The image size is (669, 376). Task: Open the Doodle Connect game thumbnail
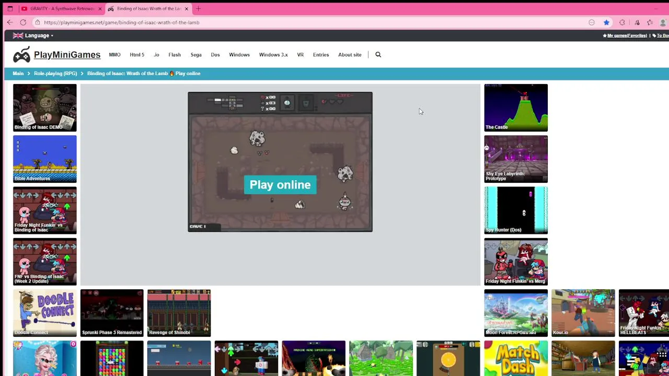[x=45, y=313]
